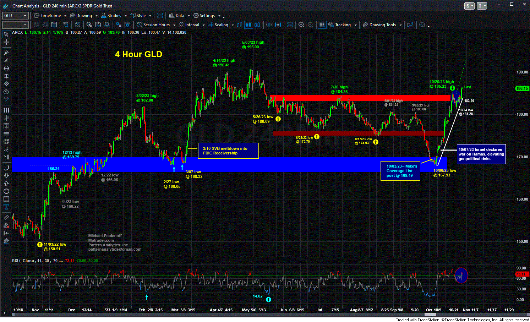This screenshot has width=530, height=322.
Task: Toggle the hollow candlestick chart style
Action: point(257,25)
